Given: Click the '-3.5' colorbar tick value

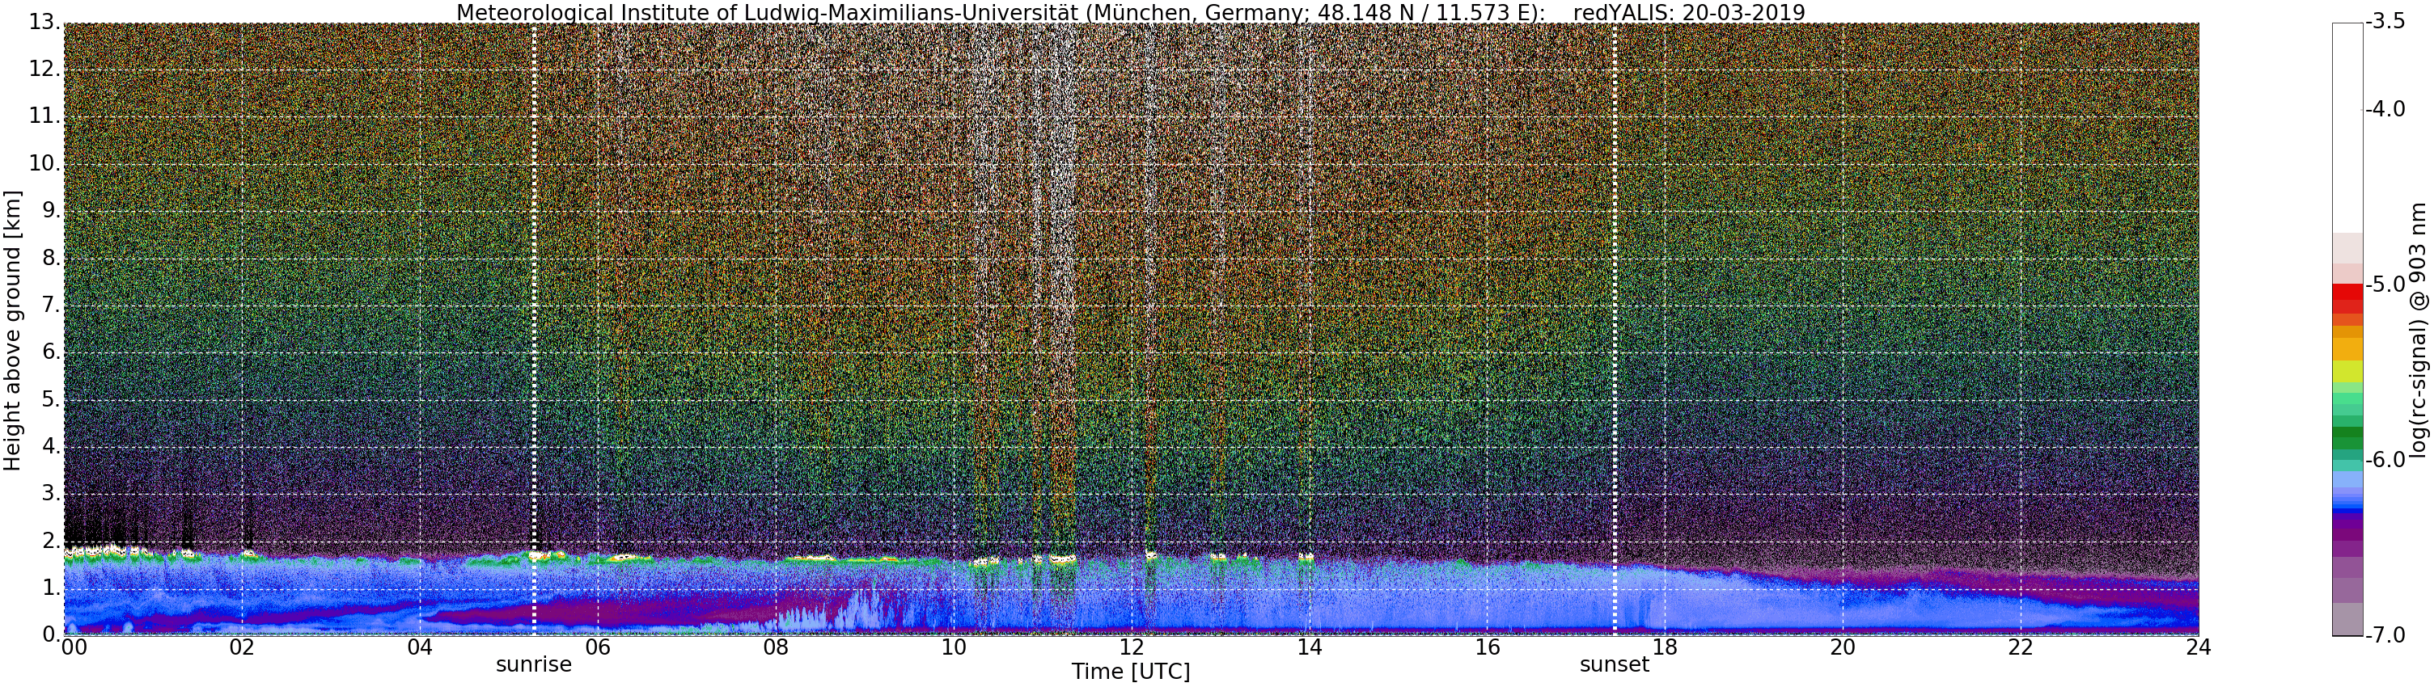Looking at the screenshot, I should tap(2385, 22).
